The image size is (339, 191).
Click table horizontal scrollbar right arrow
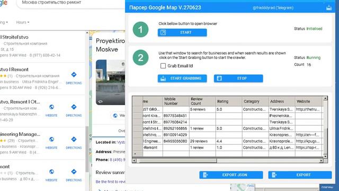322,161
